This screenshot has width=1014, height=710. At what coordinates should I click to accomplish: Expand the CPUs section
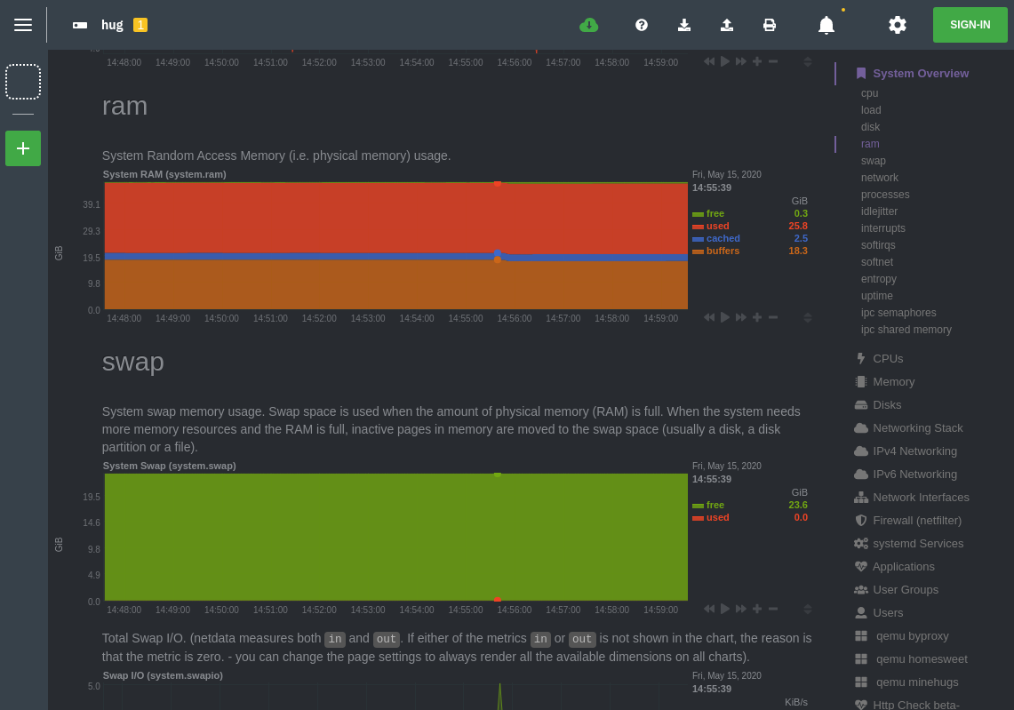(887, 358)
